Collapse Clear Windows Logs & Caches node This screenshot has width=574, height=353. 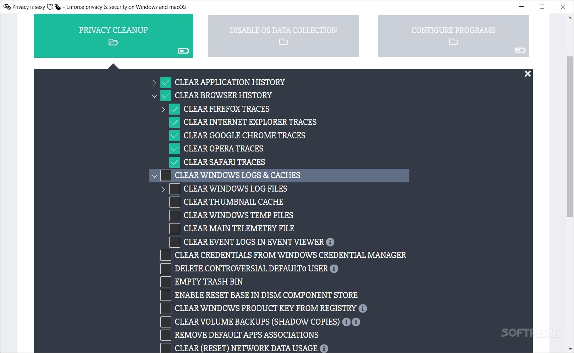[x=154, y=176]
